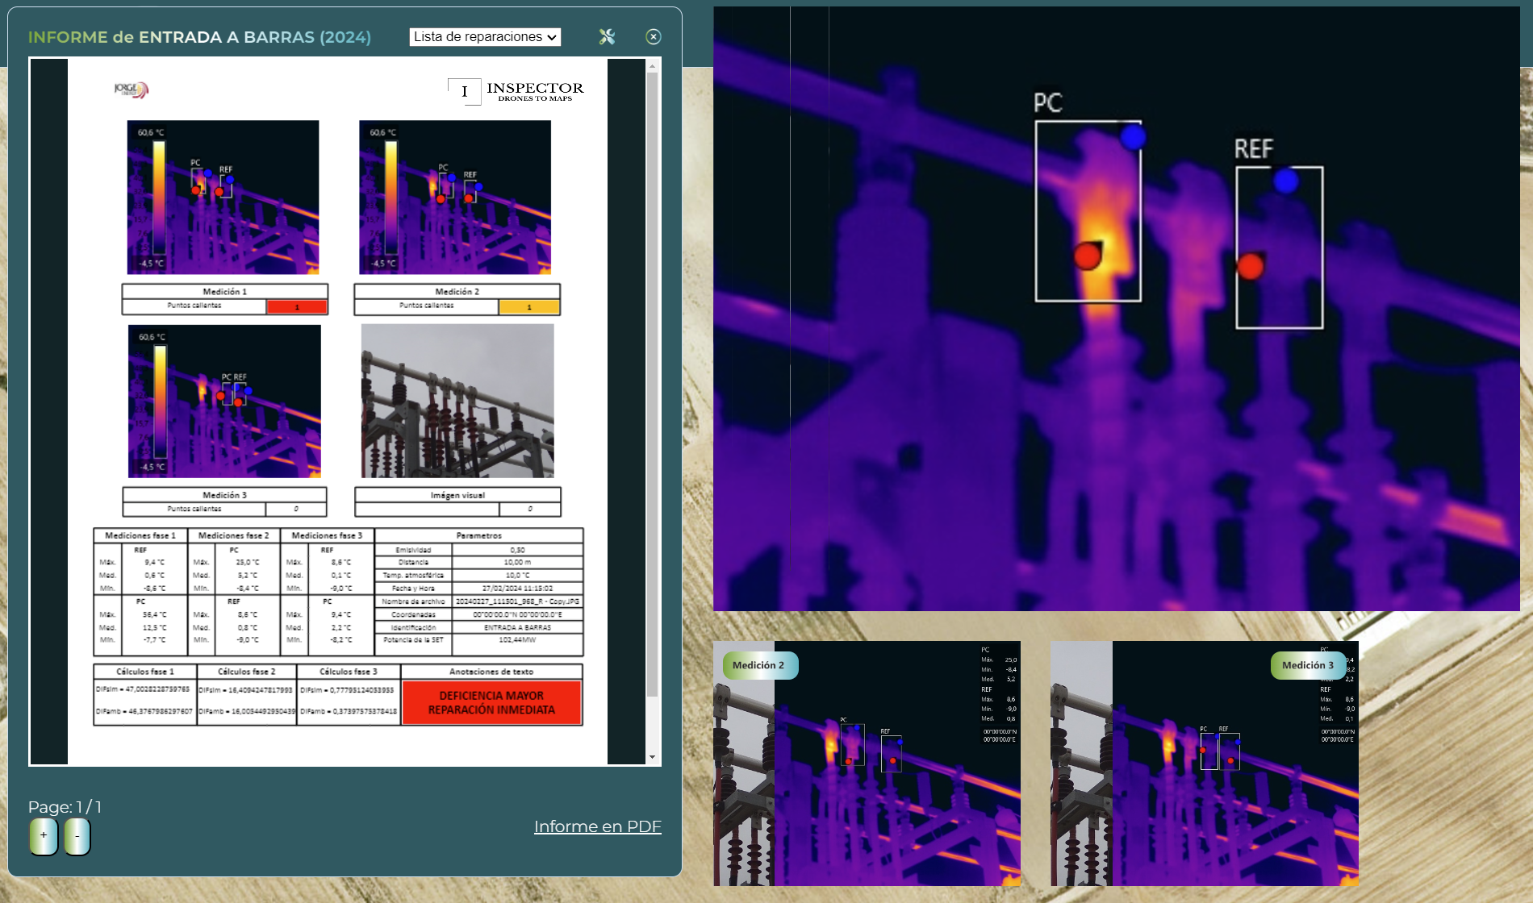Screen dimensions: 1533x903
Task: Open the Medición 2 thumbnail label
Action: 759,665
